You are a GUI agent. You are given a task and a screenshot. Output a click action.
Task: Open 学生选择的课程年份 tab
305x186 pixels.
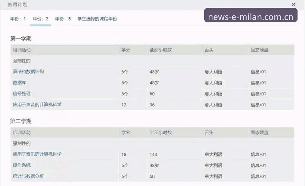pyautogui.click(x=97, y=19)
